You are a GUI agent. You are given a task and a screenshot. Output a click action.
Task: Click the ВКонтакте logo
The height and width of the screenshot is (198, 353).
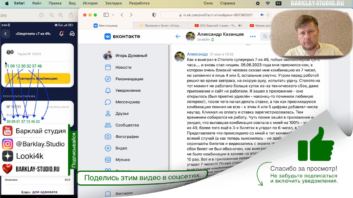point(122,37)
